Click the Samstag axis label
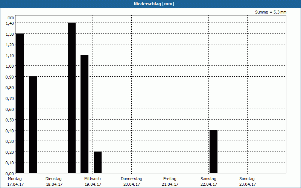The image size is (301, 188). [x=208, y=179]
